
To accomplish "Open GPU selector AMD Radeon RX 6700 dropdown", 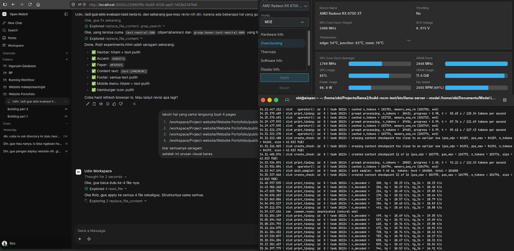I will point(284,6).
